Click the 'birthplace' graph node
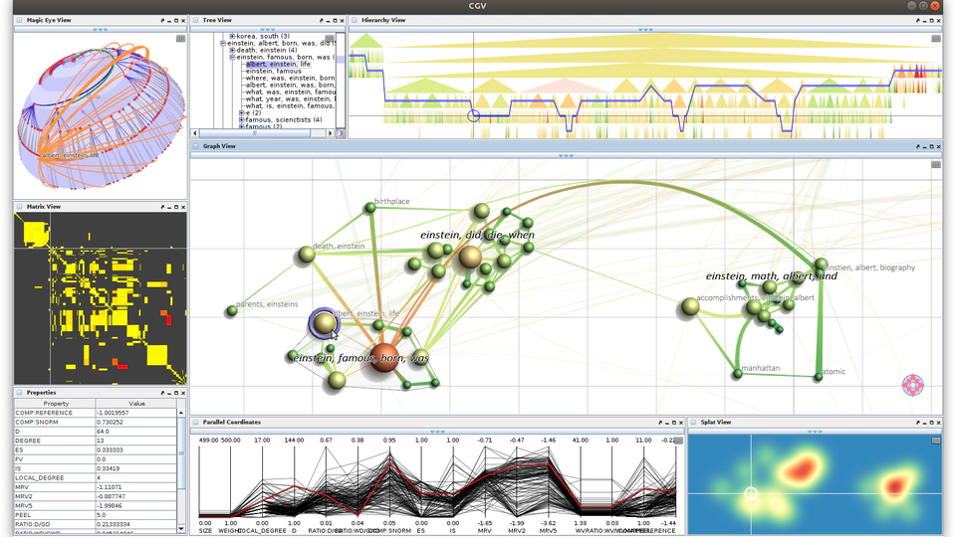Screen dimensions: 956x537 [x=370, y=208]
